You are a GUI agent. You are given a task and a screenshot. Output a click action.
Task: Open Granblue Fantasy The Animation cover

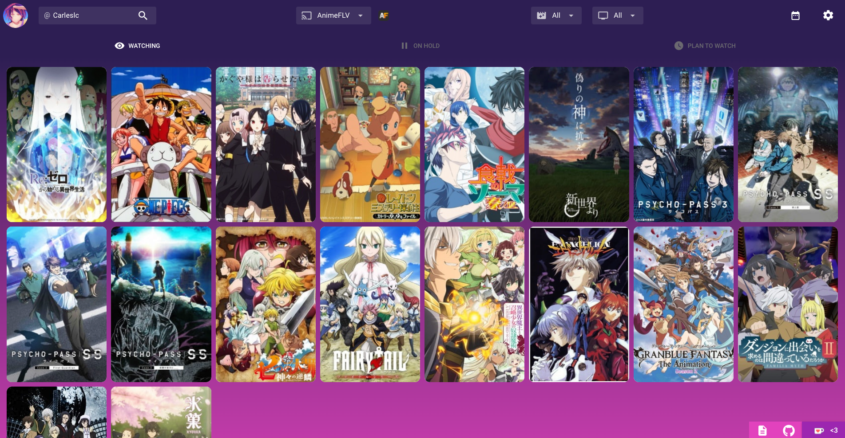683,305
